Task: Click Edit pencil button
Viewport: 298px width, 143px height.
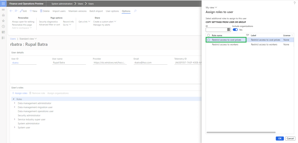Action: tap(23, 11)
